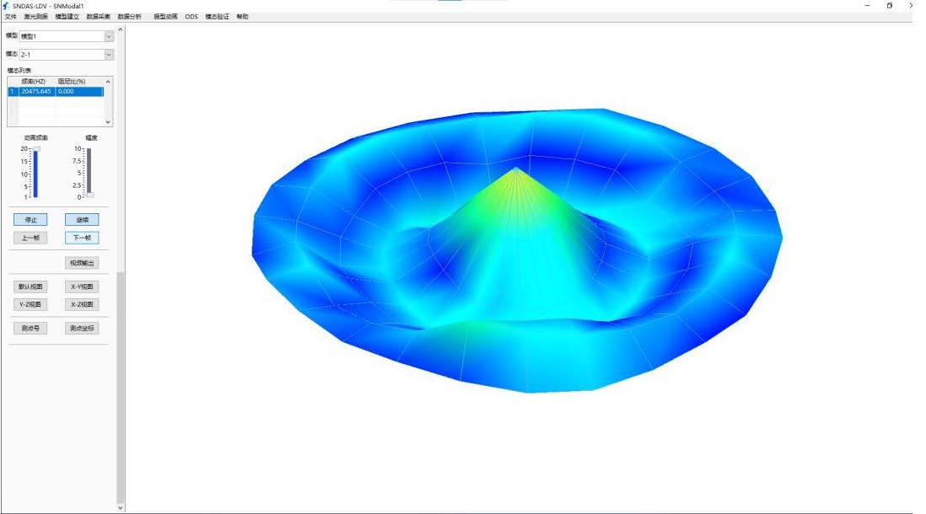The width and height of the screenshot is (926, 514).
Task: Open the 模态验证 menu
Action: tap(217, 17)
